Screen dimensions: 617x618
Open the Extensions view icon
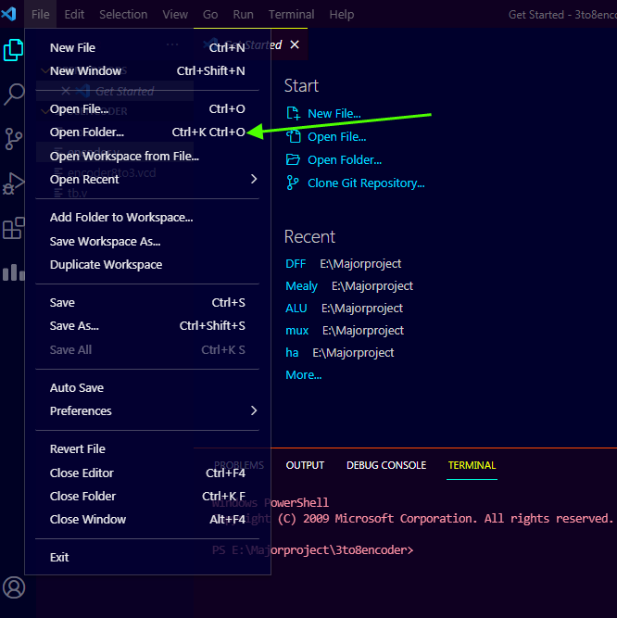(14, 228)
